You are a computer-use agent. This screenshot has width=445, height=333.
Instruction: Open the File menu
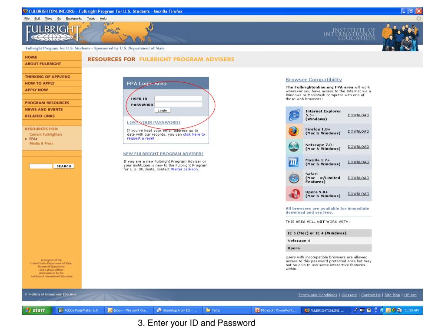(27, 19)
